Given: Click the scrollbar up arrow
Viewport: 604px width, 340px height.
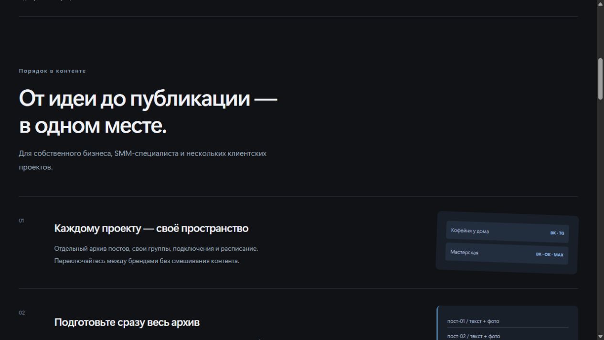Looking at the screenshot, I should coord(600,3).
